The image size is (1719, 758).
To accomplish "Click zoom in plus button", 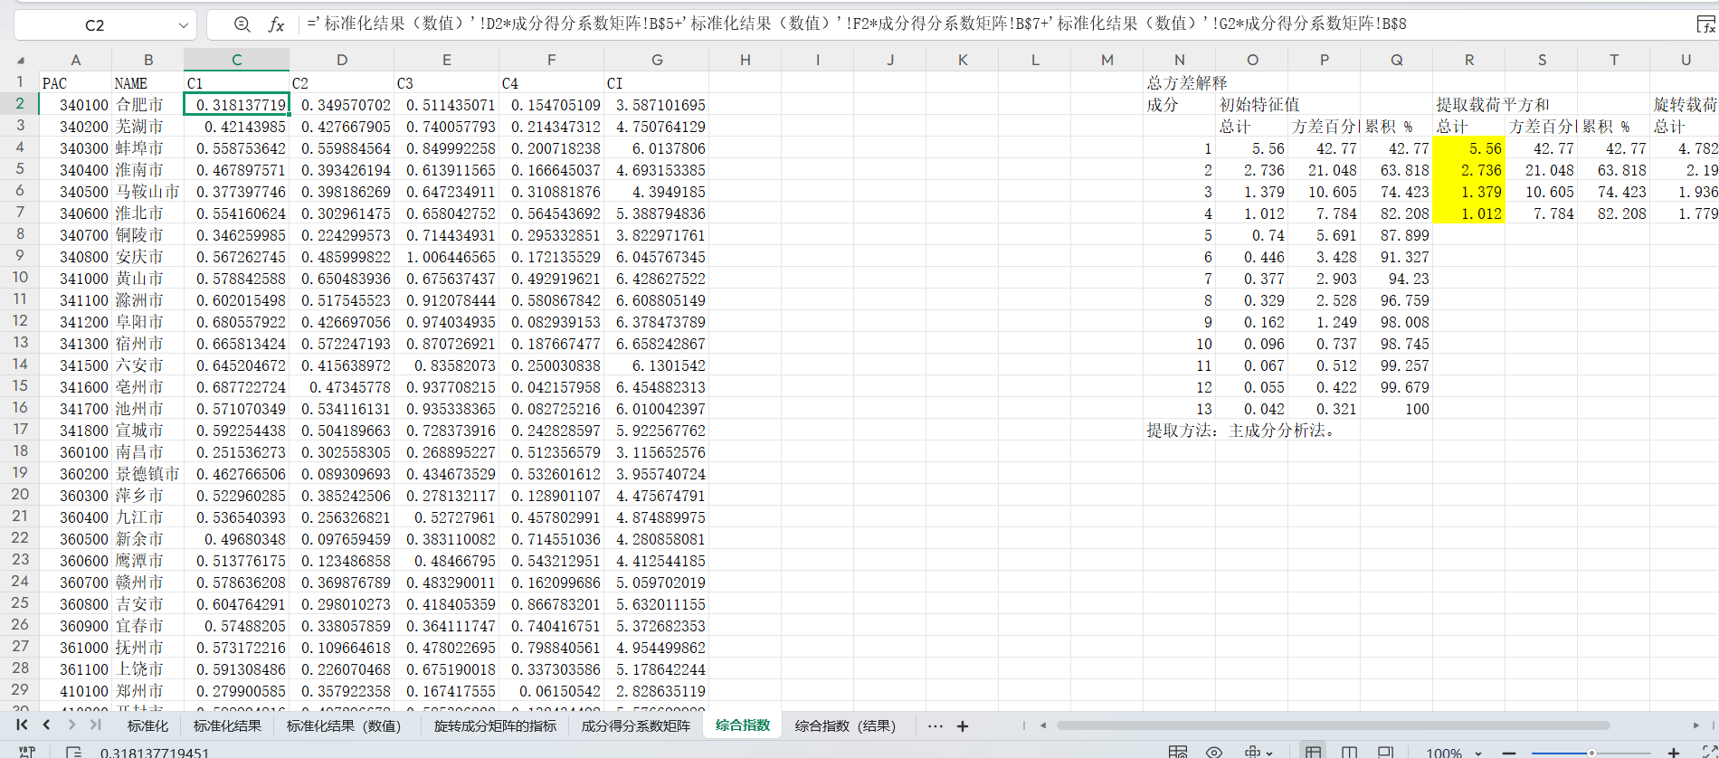I will tap(1674, 753).
